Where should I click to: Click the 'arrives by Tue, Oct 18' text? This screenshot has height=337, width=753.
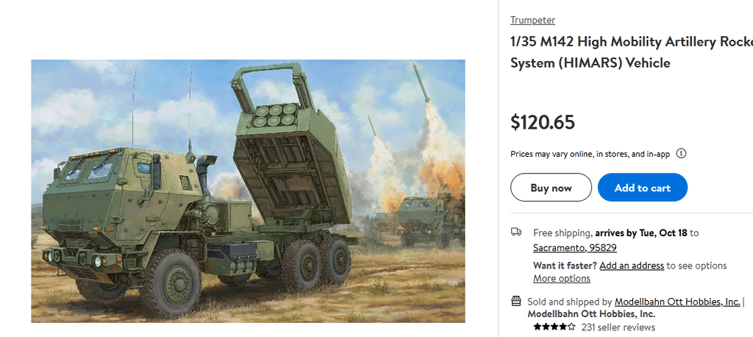point(641,233)
